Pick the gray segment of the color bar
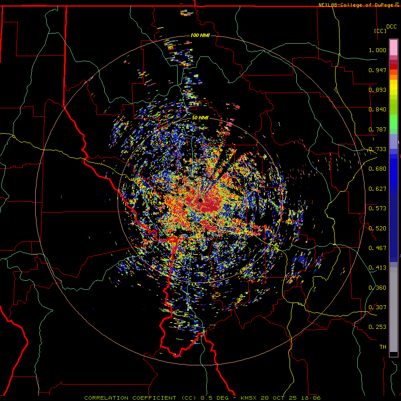Image resolution: width=401 pixels, height=401 pixels. pos(393,310)
